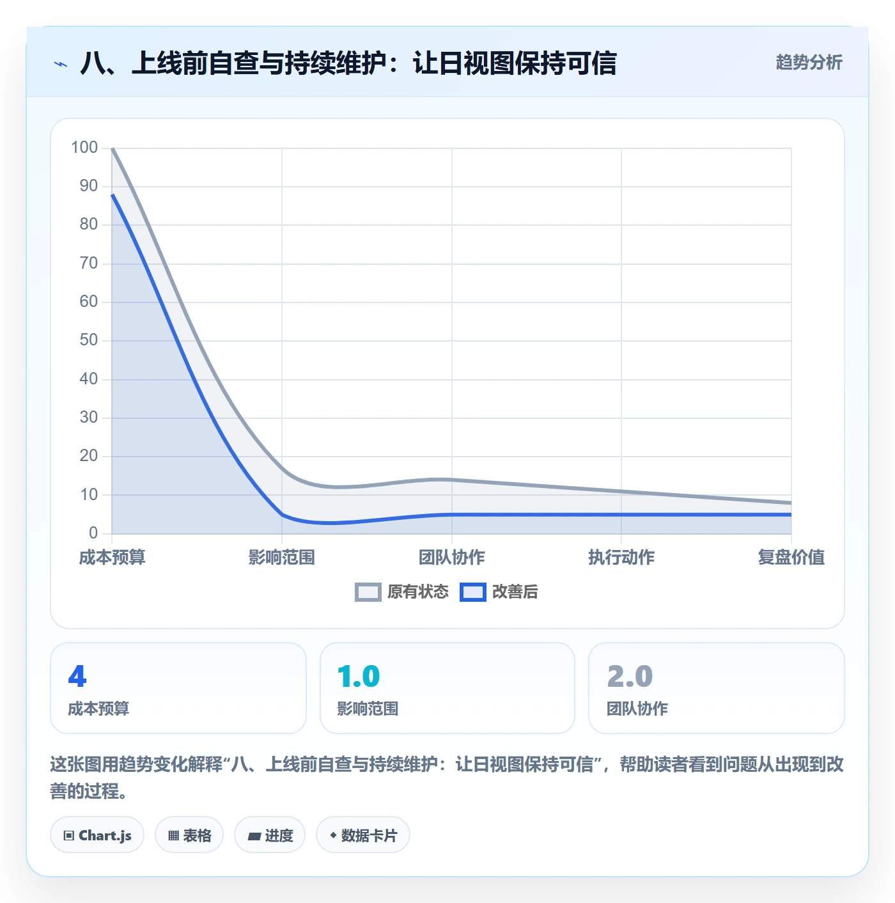Screen dimensions: 895x903
Task: Toggle the 原有状态 legend swatch
Action: coord(368,592)
